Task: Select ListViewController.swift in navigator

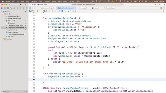Action: (15, 25)
